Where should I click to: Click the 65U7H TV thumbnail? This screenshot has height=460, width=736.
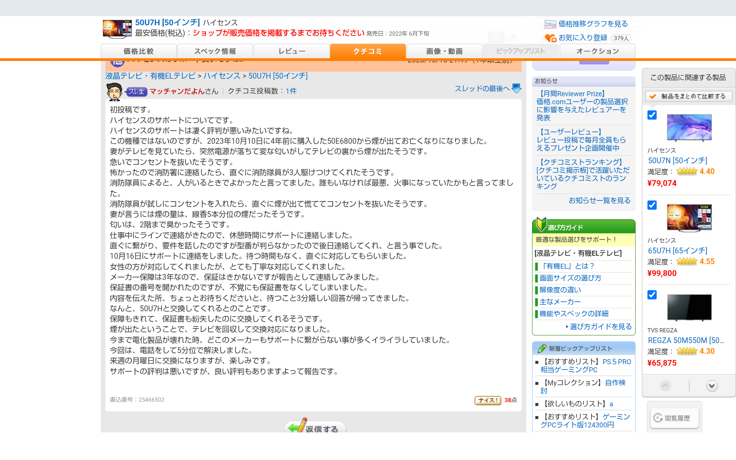(689, 218)
